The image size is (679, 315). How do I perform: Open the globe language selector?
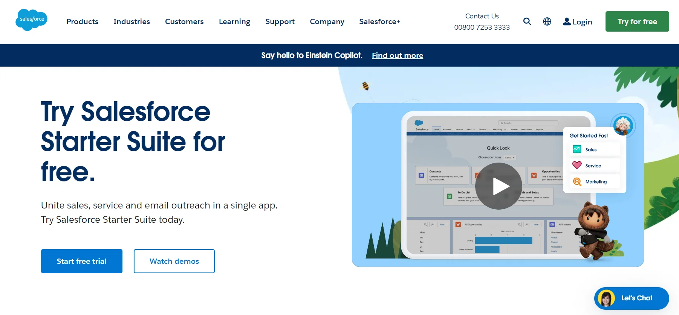tap(547, 21)
